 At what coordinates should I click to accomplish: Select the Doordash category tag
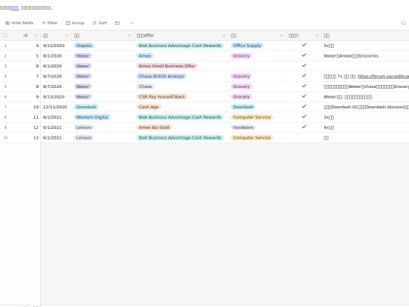243,107
